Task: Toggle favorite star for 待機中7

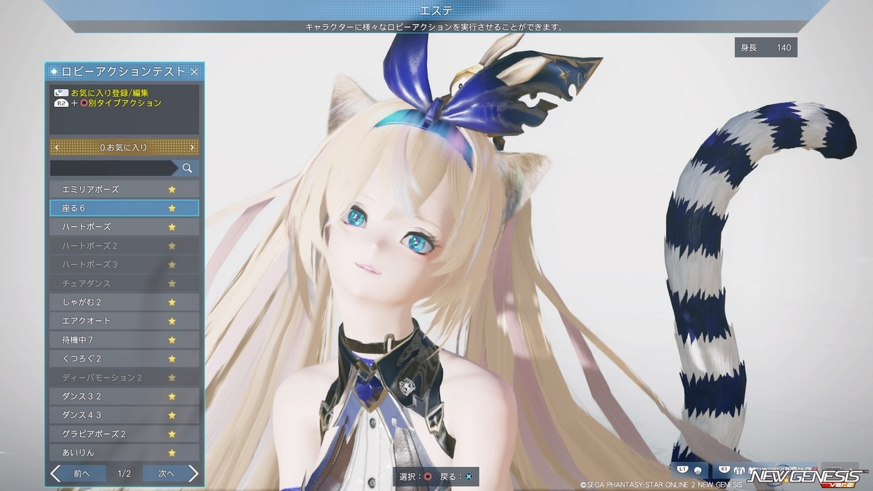Action: pos(172,340)
